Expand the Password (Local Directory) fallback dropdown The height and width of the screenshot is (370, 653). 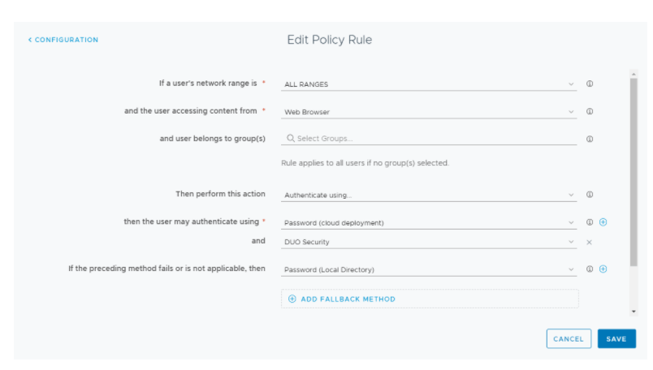[x=429, y=269]
